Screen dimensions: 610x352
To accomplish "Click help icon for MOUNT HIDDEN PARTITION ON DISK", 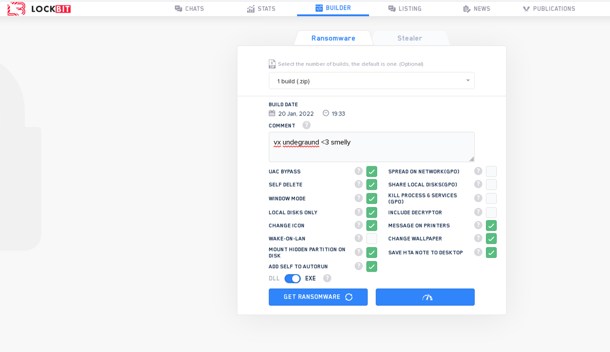I will (359, 252).
